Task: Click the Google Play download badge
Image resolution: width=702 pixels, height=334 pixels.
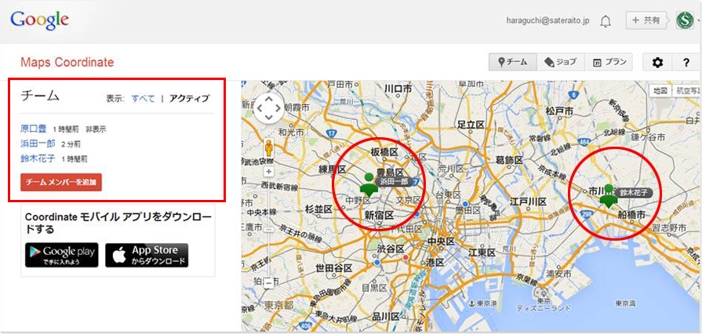Action: pyautogui.click(x=62, y=255)
